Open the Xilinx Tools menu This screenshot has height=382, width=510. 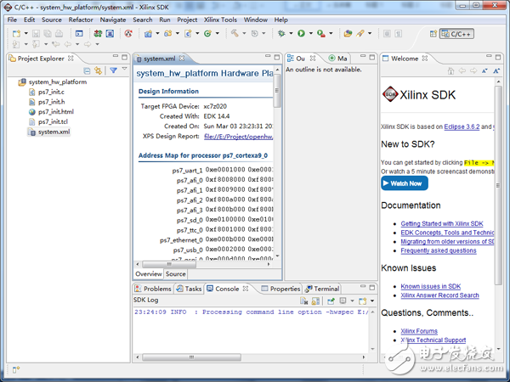click(x=222, y=19)
